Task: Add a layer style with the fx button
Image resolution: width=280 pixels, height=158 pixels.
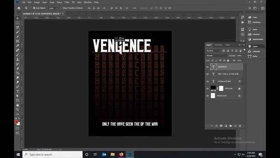Action: [217, 126]
